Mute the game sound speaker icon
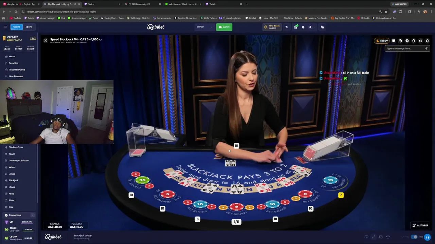This screenshot has height=244, width=435. [420, 41]
